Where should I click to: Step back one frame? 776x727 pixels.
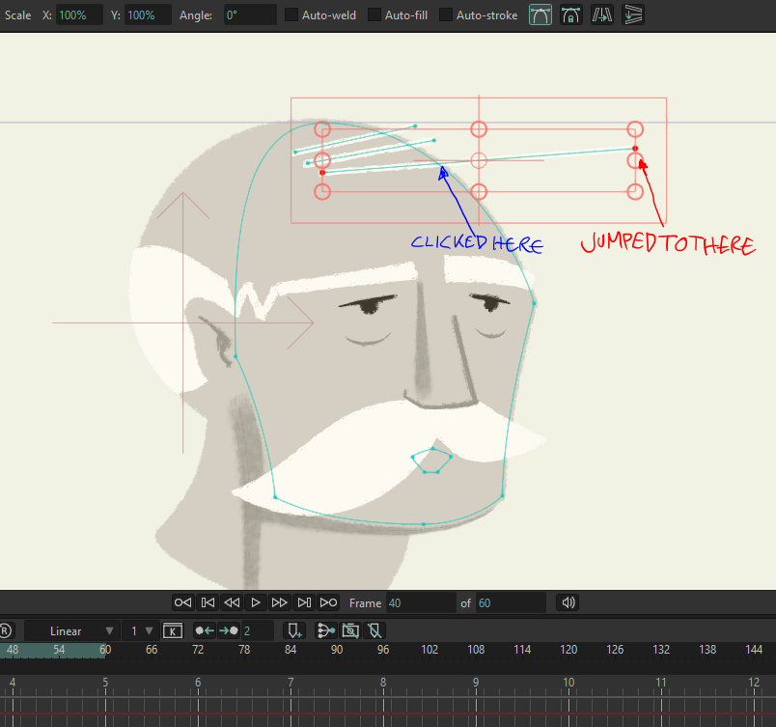(232, 602)
